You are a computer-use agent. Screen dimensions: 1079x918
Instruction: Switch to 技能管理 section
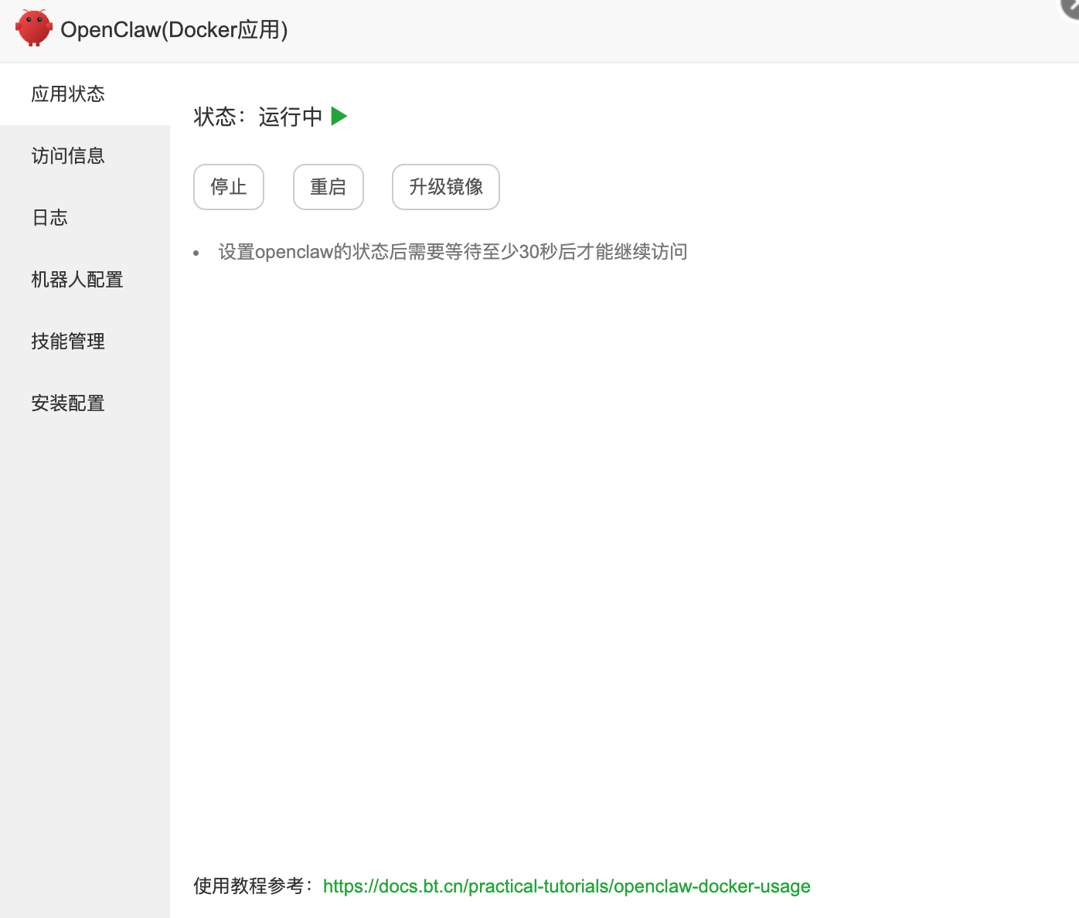tap(68, 341)
